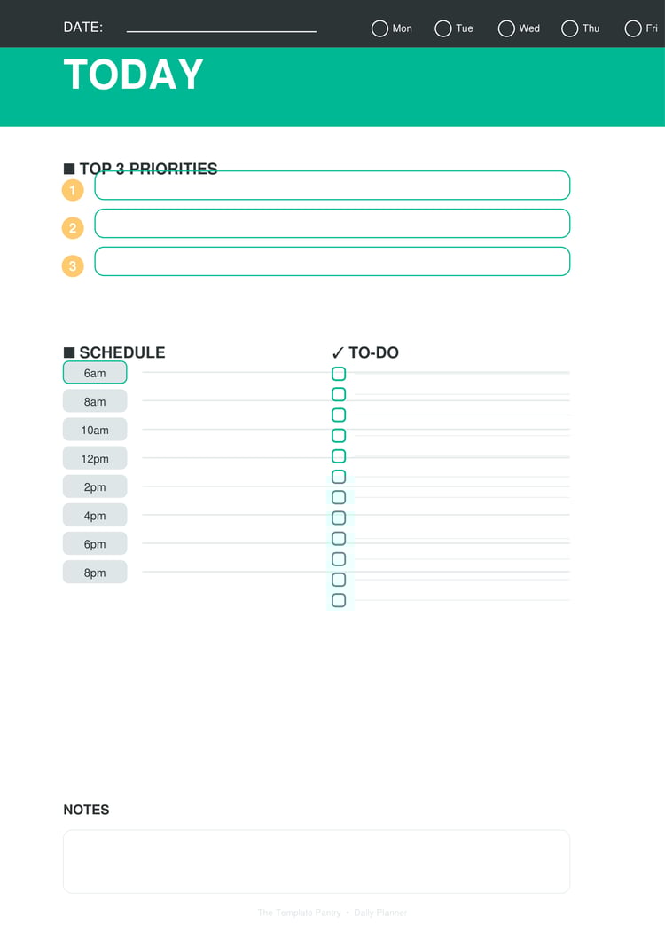This screenshot has height=941, width=665.
Task: Check the first To-Do checkbox
Action: [x=339, y=374]
